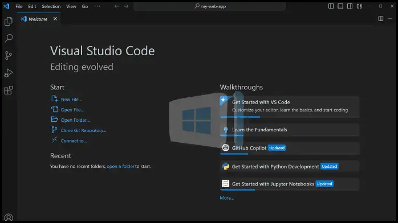Close the Welcome tab
The height and width of the screenshot is (223, 398).
tap(55, 19)
